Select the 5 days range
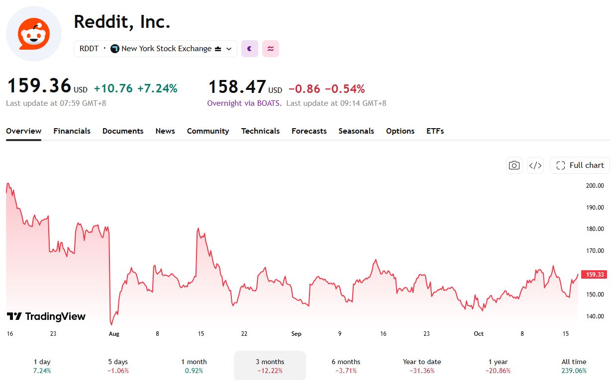The image size is (614, 380). click(x=118, y=366)
